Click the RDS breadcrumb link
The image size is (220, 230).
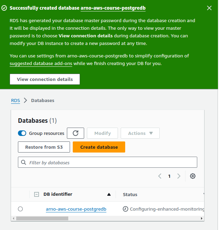click(16, 100)
